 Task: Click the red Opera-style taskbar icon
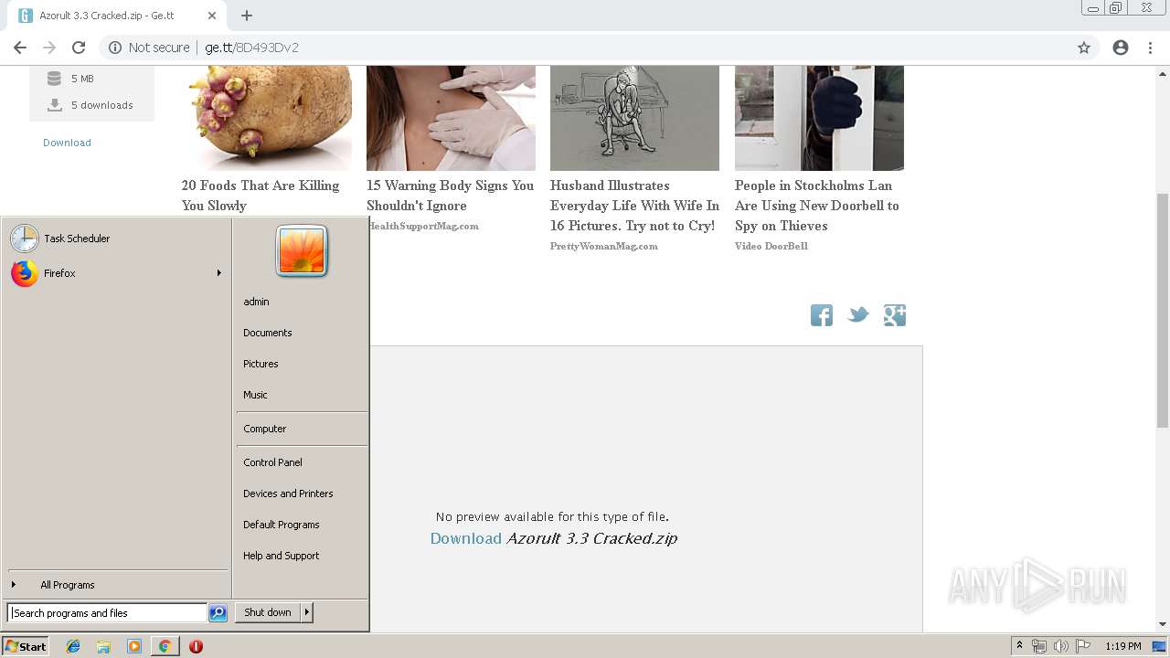[x=196, y=646]
